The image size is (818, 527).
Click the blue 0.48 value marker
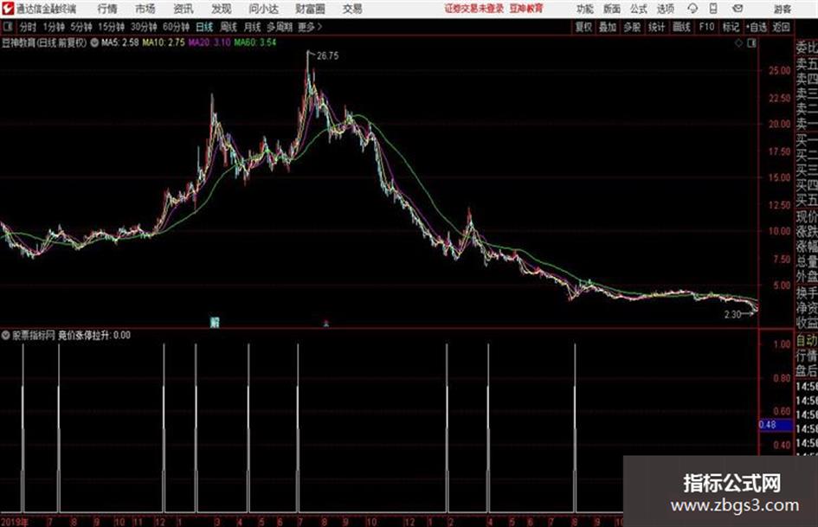tap(776, 425)
